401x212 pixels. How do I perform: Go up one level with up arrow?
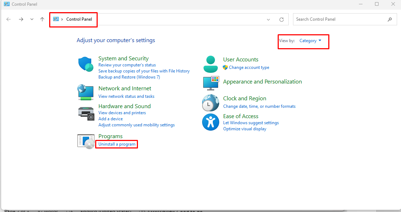click(x=42, y=19)
